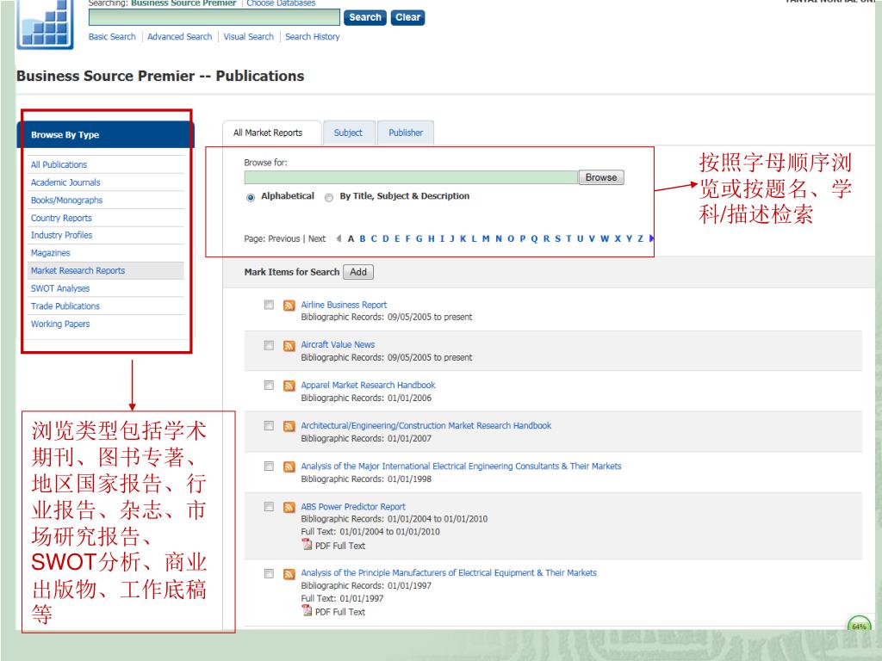Open Visual Search

click(249, 36)
